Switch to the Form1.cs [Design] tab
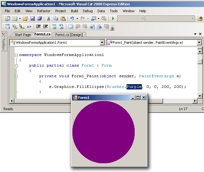 point(69,35)
